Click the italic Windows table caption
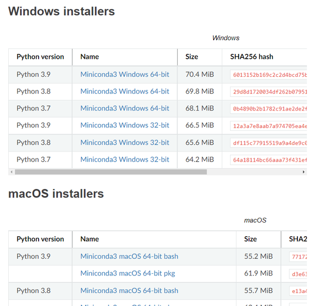This screenshot has height=306, width=327. (x=226, y=38)
